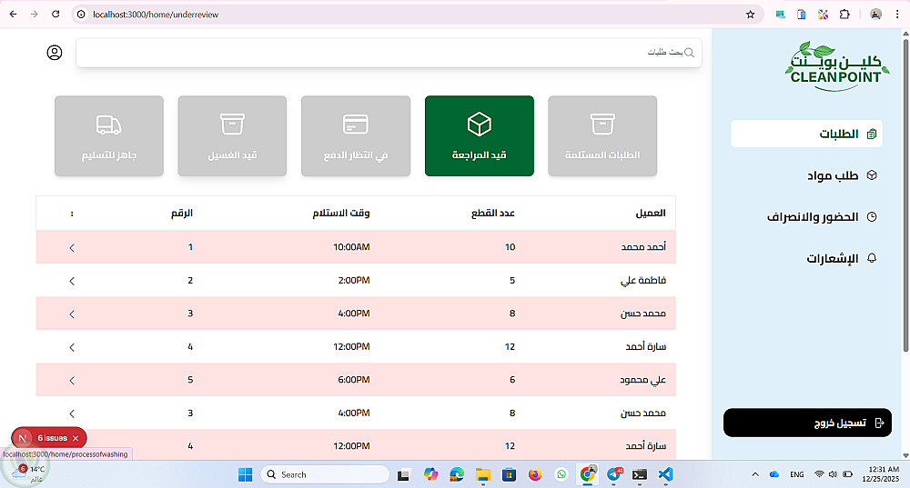
Task: Open الحضور والانصراف in the sidebar
Action: tap(821, 217)
